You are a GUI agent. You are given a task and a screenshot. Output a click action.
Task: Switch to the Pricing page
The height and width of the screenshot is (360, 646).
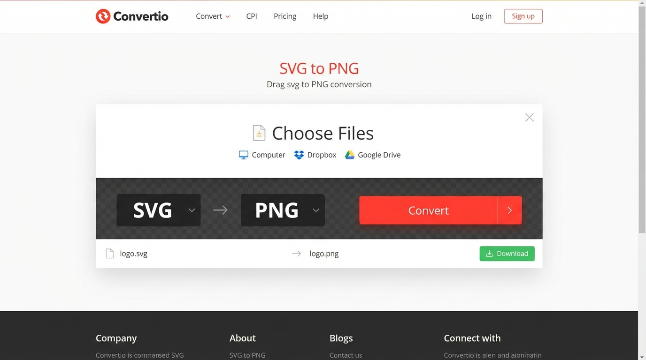click(x=285, y=16)
